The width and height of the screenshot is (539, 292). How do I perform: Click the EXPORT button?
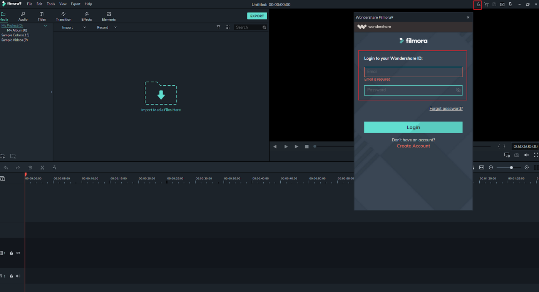(x=257, y=16)
